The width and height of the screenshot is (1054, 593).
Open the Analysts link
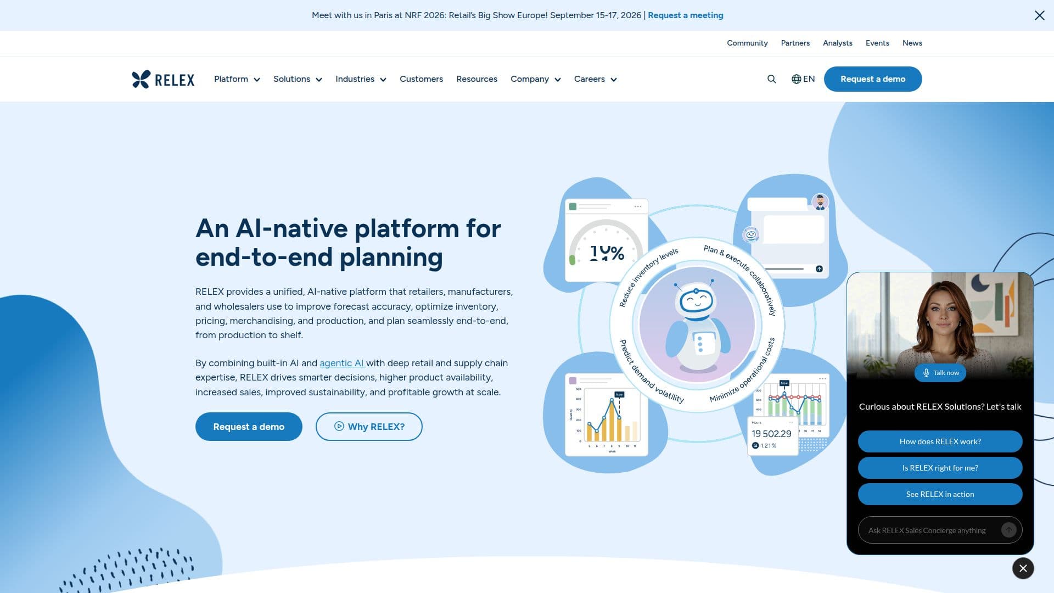[x=837, y=43]
